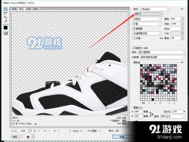Viewport: 189px width, 142px height.
Task: Select the Slice Select tool
Action: coord(5,13)
